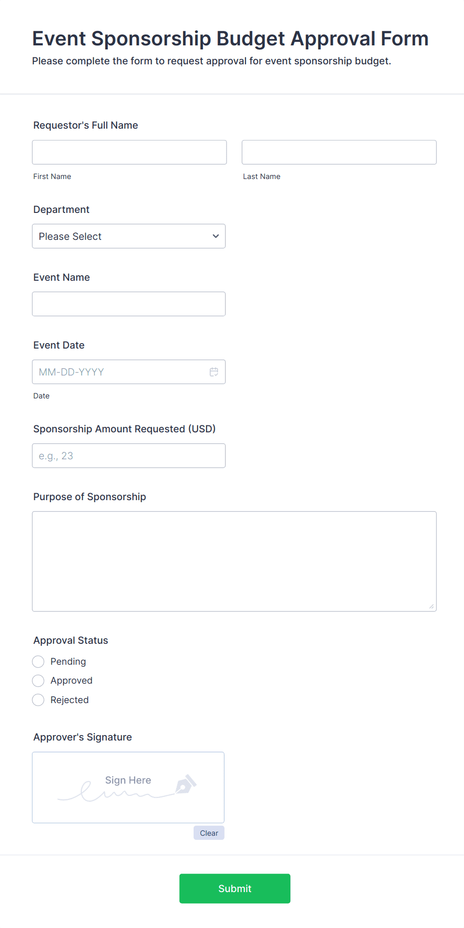464x928 pixels.
Task: Click the Last Name input field
Action: [x=338, y=152]
